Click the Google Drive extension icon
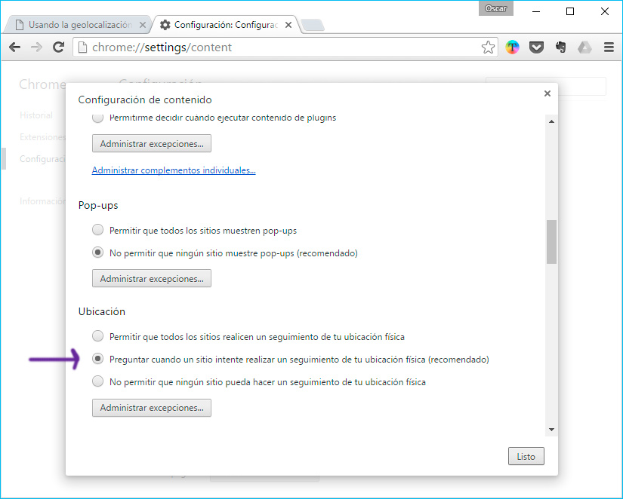The height and width of the screenshot is (499, 623). 584,47
